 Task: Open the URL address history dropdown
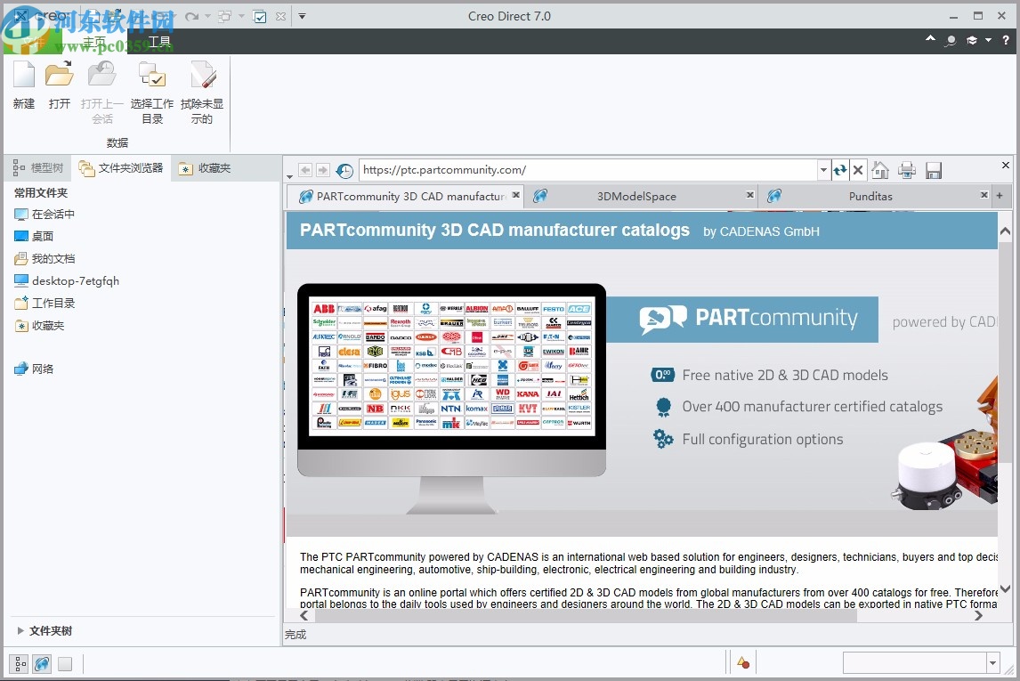pyautogui.click(x=823, y=170)
